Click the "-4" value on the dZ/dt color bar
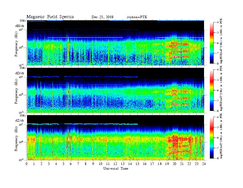Viewport: 243px width, 188px height. (217, 117)
